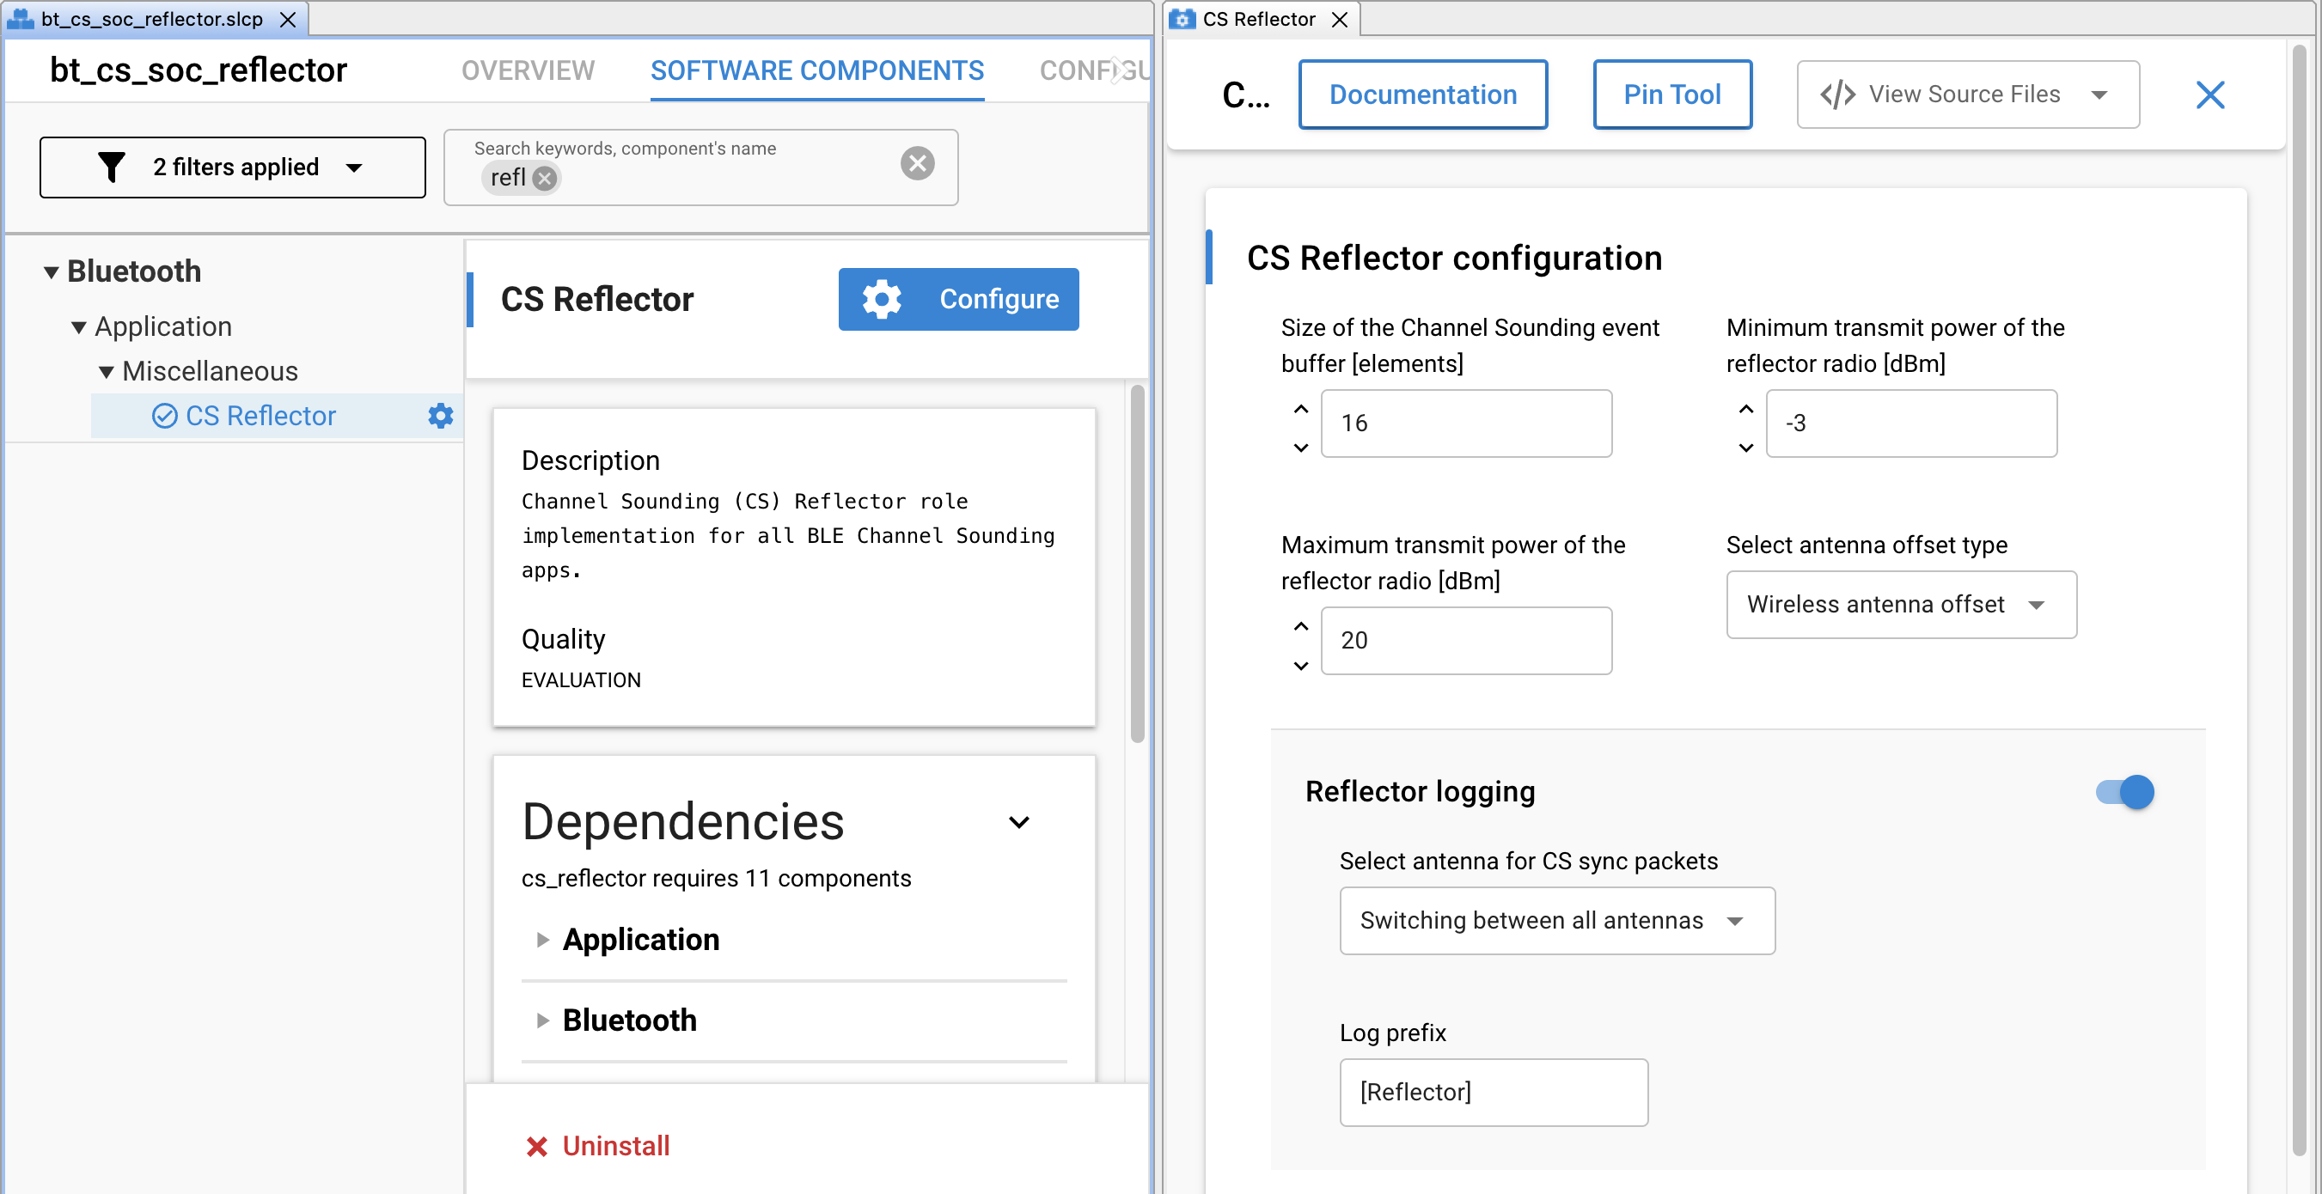The image size is (2322, 1194).
Task: Click the funnel filter icon
Action: (x=111, y=167)
